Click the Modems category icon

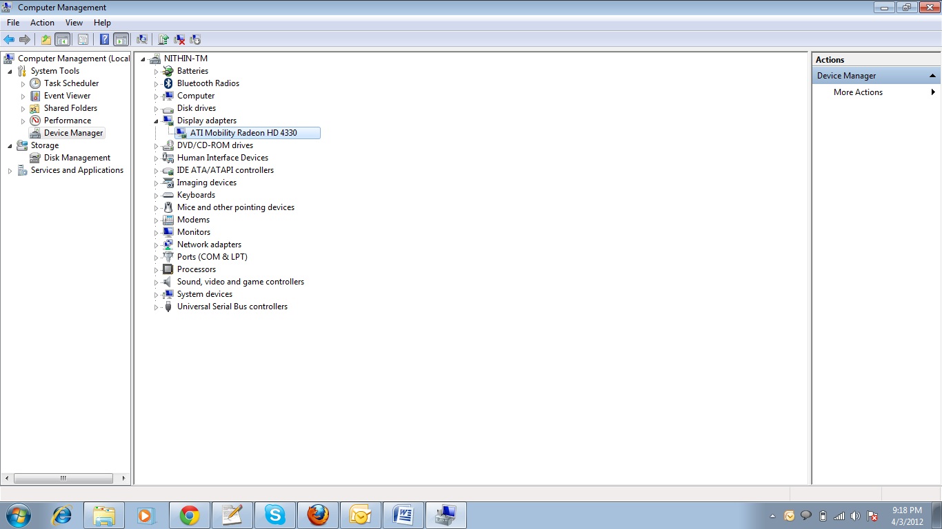coord(168,220)
